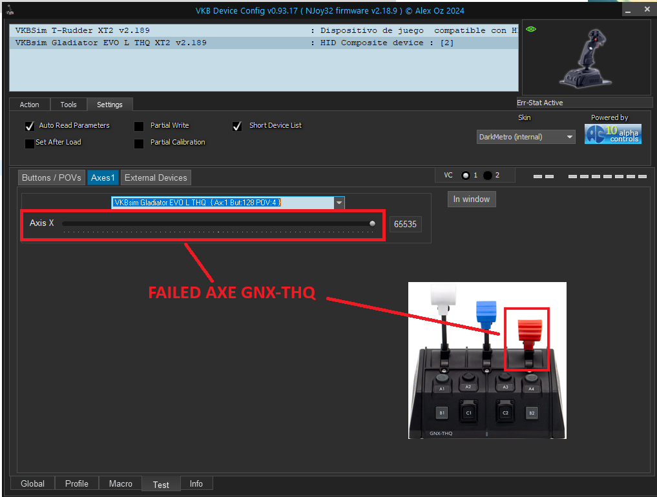
Task: Open the Skin DarkMetro dropdown
Action: [525, 137]
